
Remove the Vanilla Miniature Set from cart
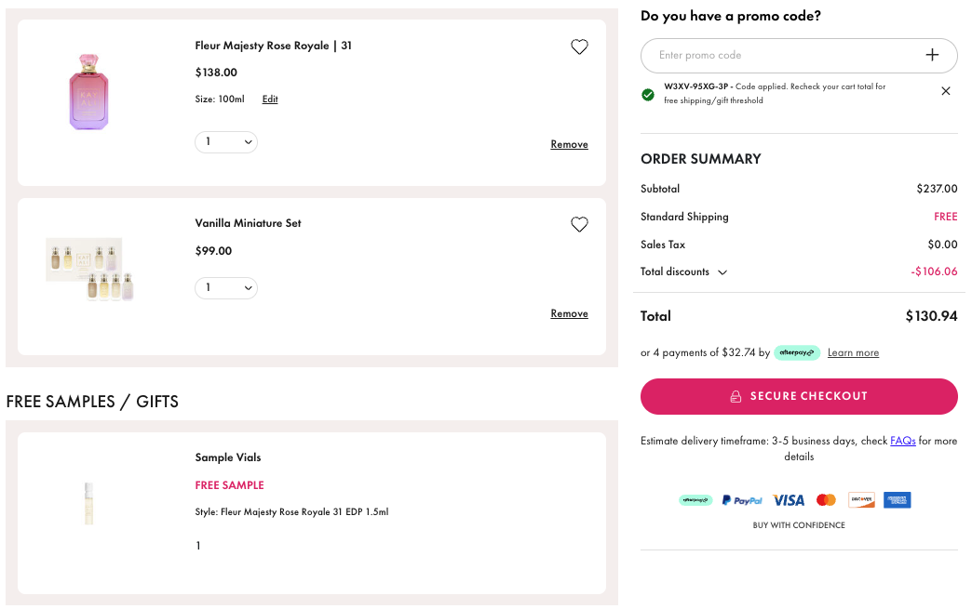(569, 314)
